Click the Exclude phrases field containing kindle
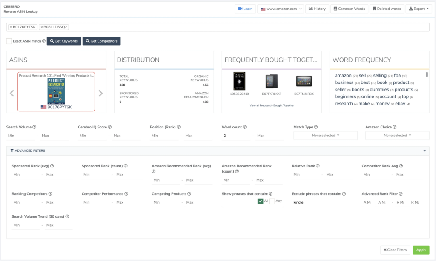Screen dimensions: 436x261 click(323, 203)
